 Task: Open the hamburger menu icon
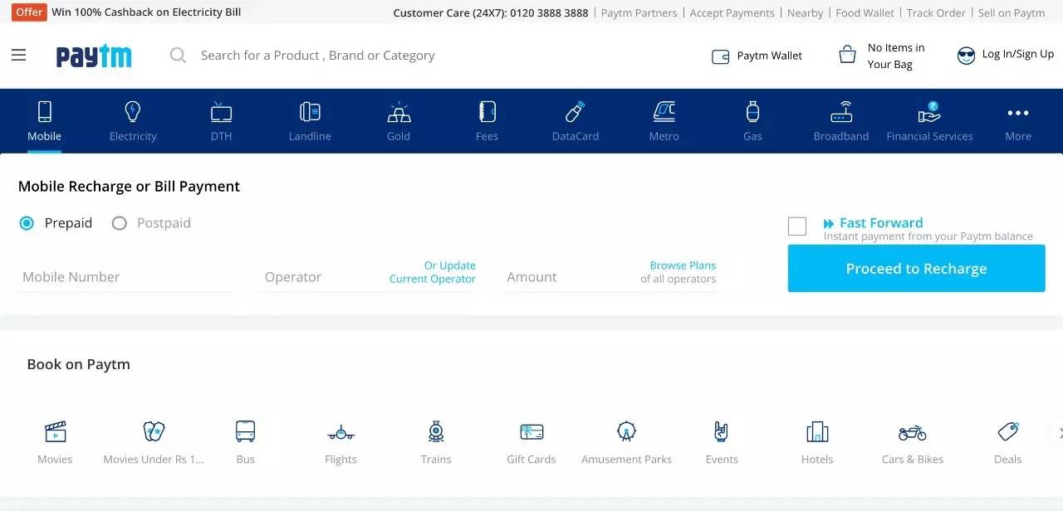[x=19, y=56]
